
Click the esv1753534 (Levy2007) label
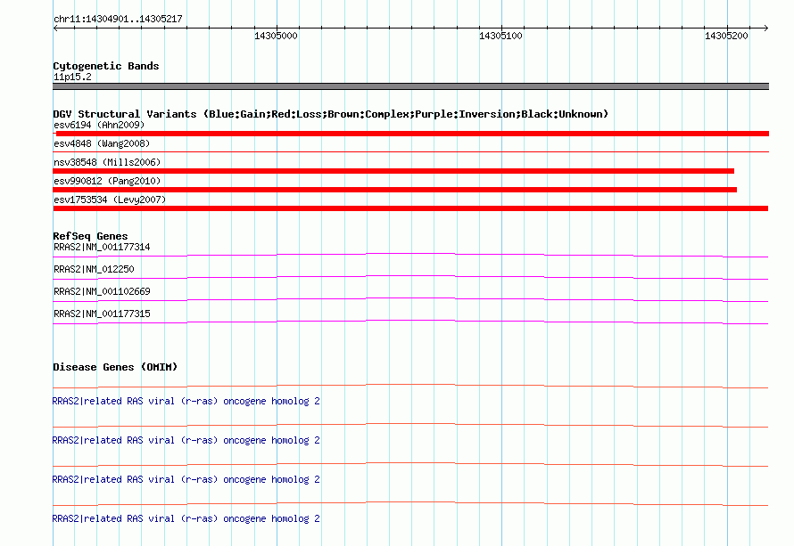pyautogui.click(x=110, y=200)
